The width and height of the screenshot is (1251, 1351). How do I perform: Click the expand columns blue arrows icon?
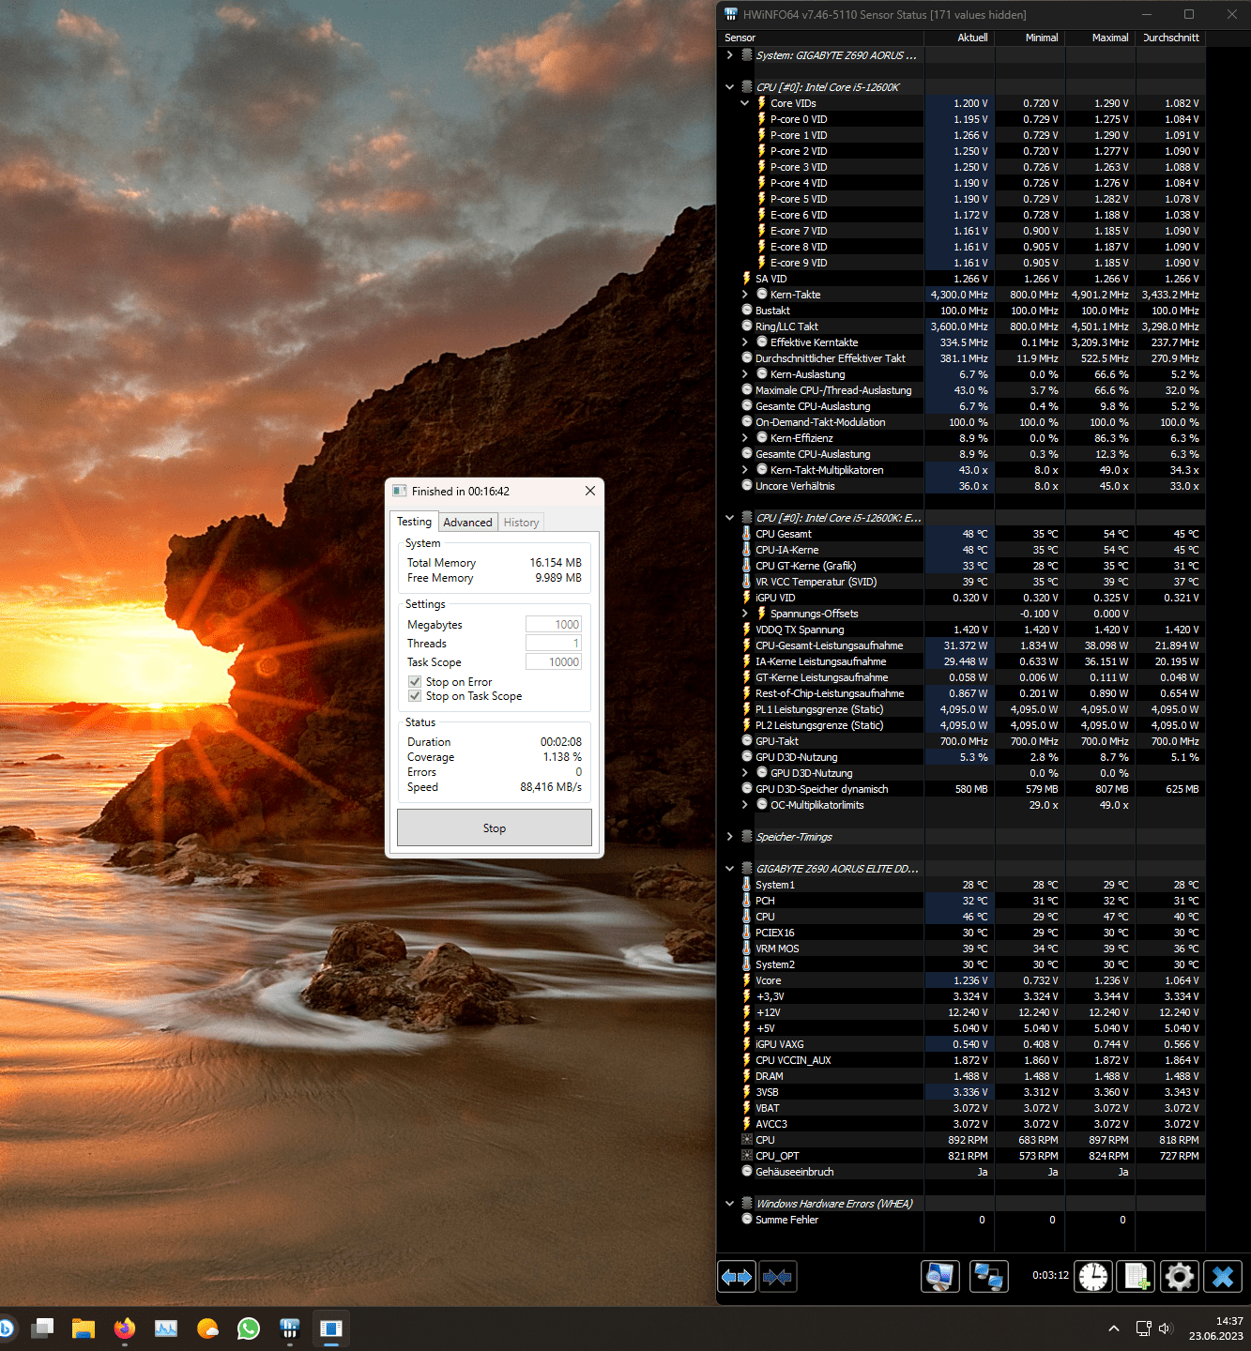[x=737, y=1277]
